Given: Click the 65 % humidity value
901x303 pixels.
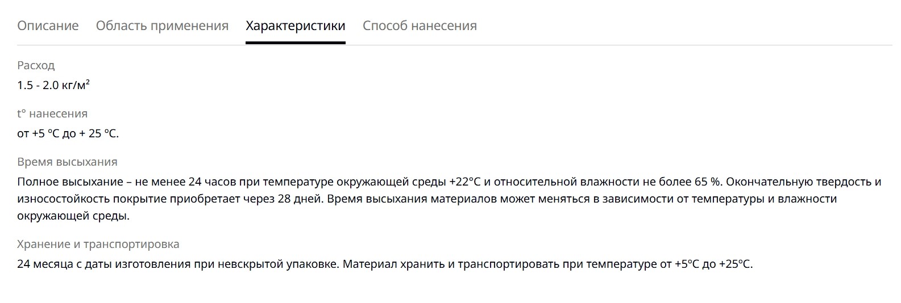Looking at the screenshot, I should click(x=707, y=182).
